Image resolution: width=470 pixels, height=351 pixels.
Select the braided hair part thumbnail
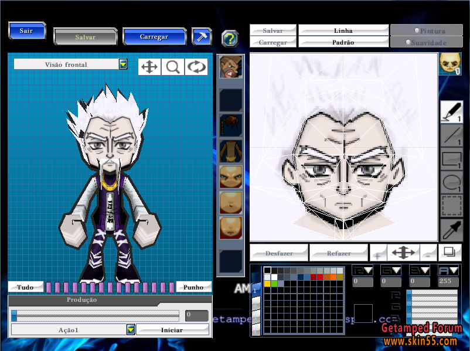230,125
